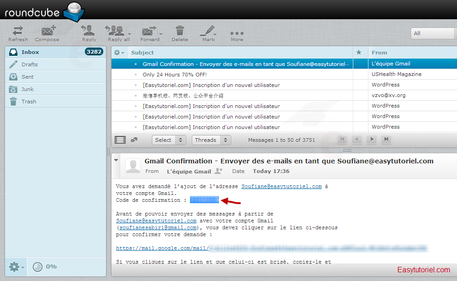
Task: Go to previous page of messages
Action: (357, 140)
